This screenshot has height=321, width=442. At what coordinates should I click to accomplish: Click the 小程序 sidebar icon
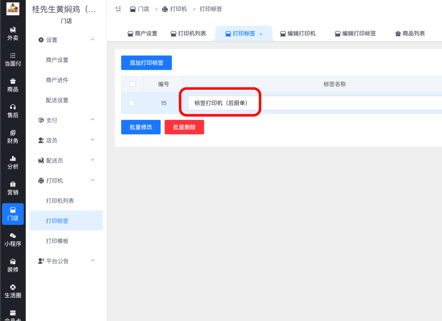tap(13, 239)
